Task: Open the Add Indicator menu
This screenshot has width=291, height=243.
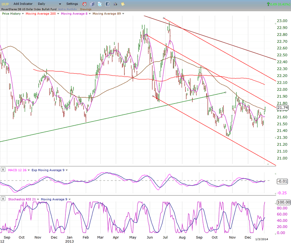Action: click(24, 4)
